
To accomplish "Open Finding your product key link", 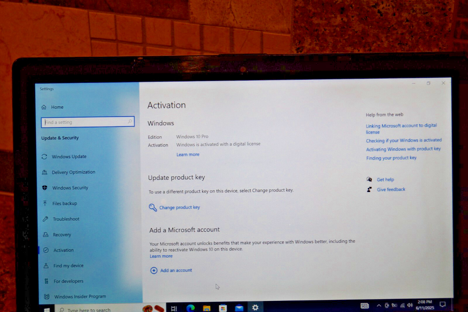I will pos(391,158).
